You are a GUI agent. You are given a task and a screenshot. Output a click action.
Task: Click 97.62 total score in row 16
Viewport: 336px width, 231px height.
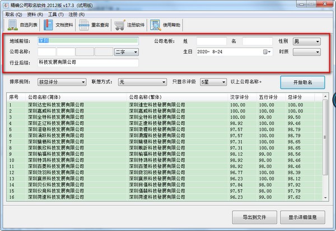pos(294,197)
